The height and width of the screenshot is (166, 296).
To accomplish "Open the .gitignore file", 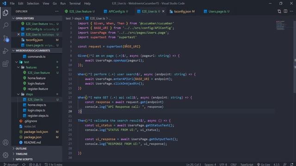I will (31, 121).
